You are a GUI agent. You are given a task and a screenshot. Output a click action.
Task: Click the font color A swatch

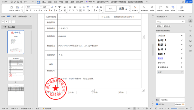coord(59,10)
